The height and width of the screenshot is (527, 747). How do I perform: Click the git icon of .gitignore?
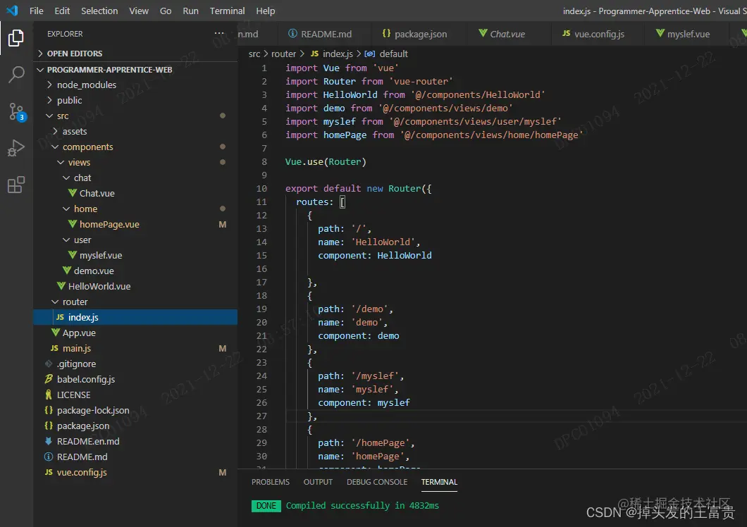pyautogui.click(x=49, y=364)
